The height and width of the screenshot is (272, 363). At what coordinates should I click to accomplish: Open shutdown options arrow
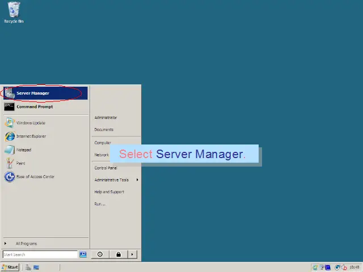(x=132, y=254)
